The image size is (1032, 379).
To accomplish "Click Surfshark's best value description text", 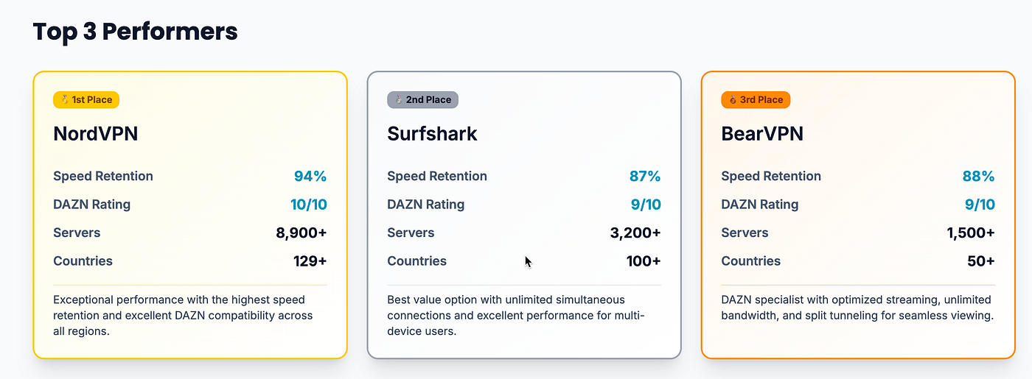I will click(x=516, y=316).
